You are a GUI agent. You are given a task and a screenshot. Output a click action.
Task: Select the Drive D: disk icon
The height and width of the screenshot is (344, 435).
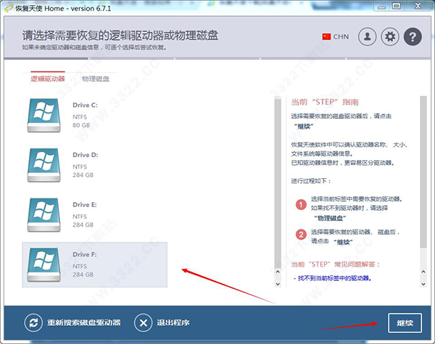43,165
